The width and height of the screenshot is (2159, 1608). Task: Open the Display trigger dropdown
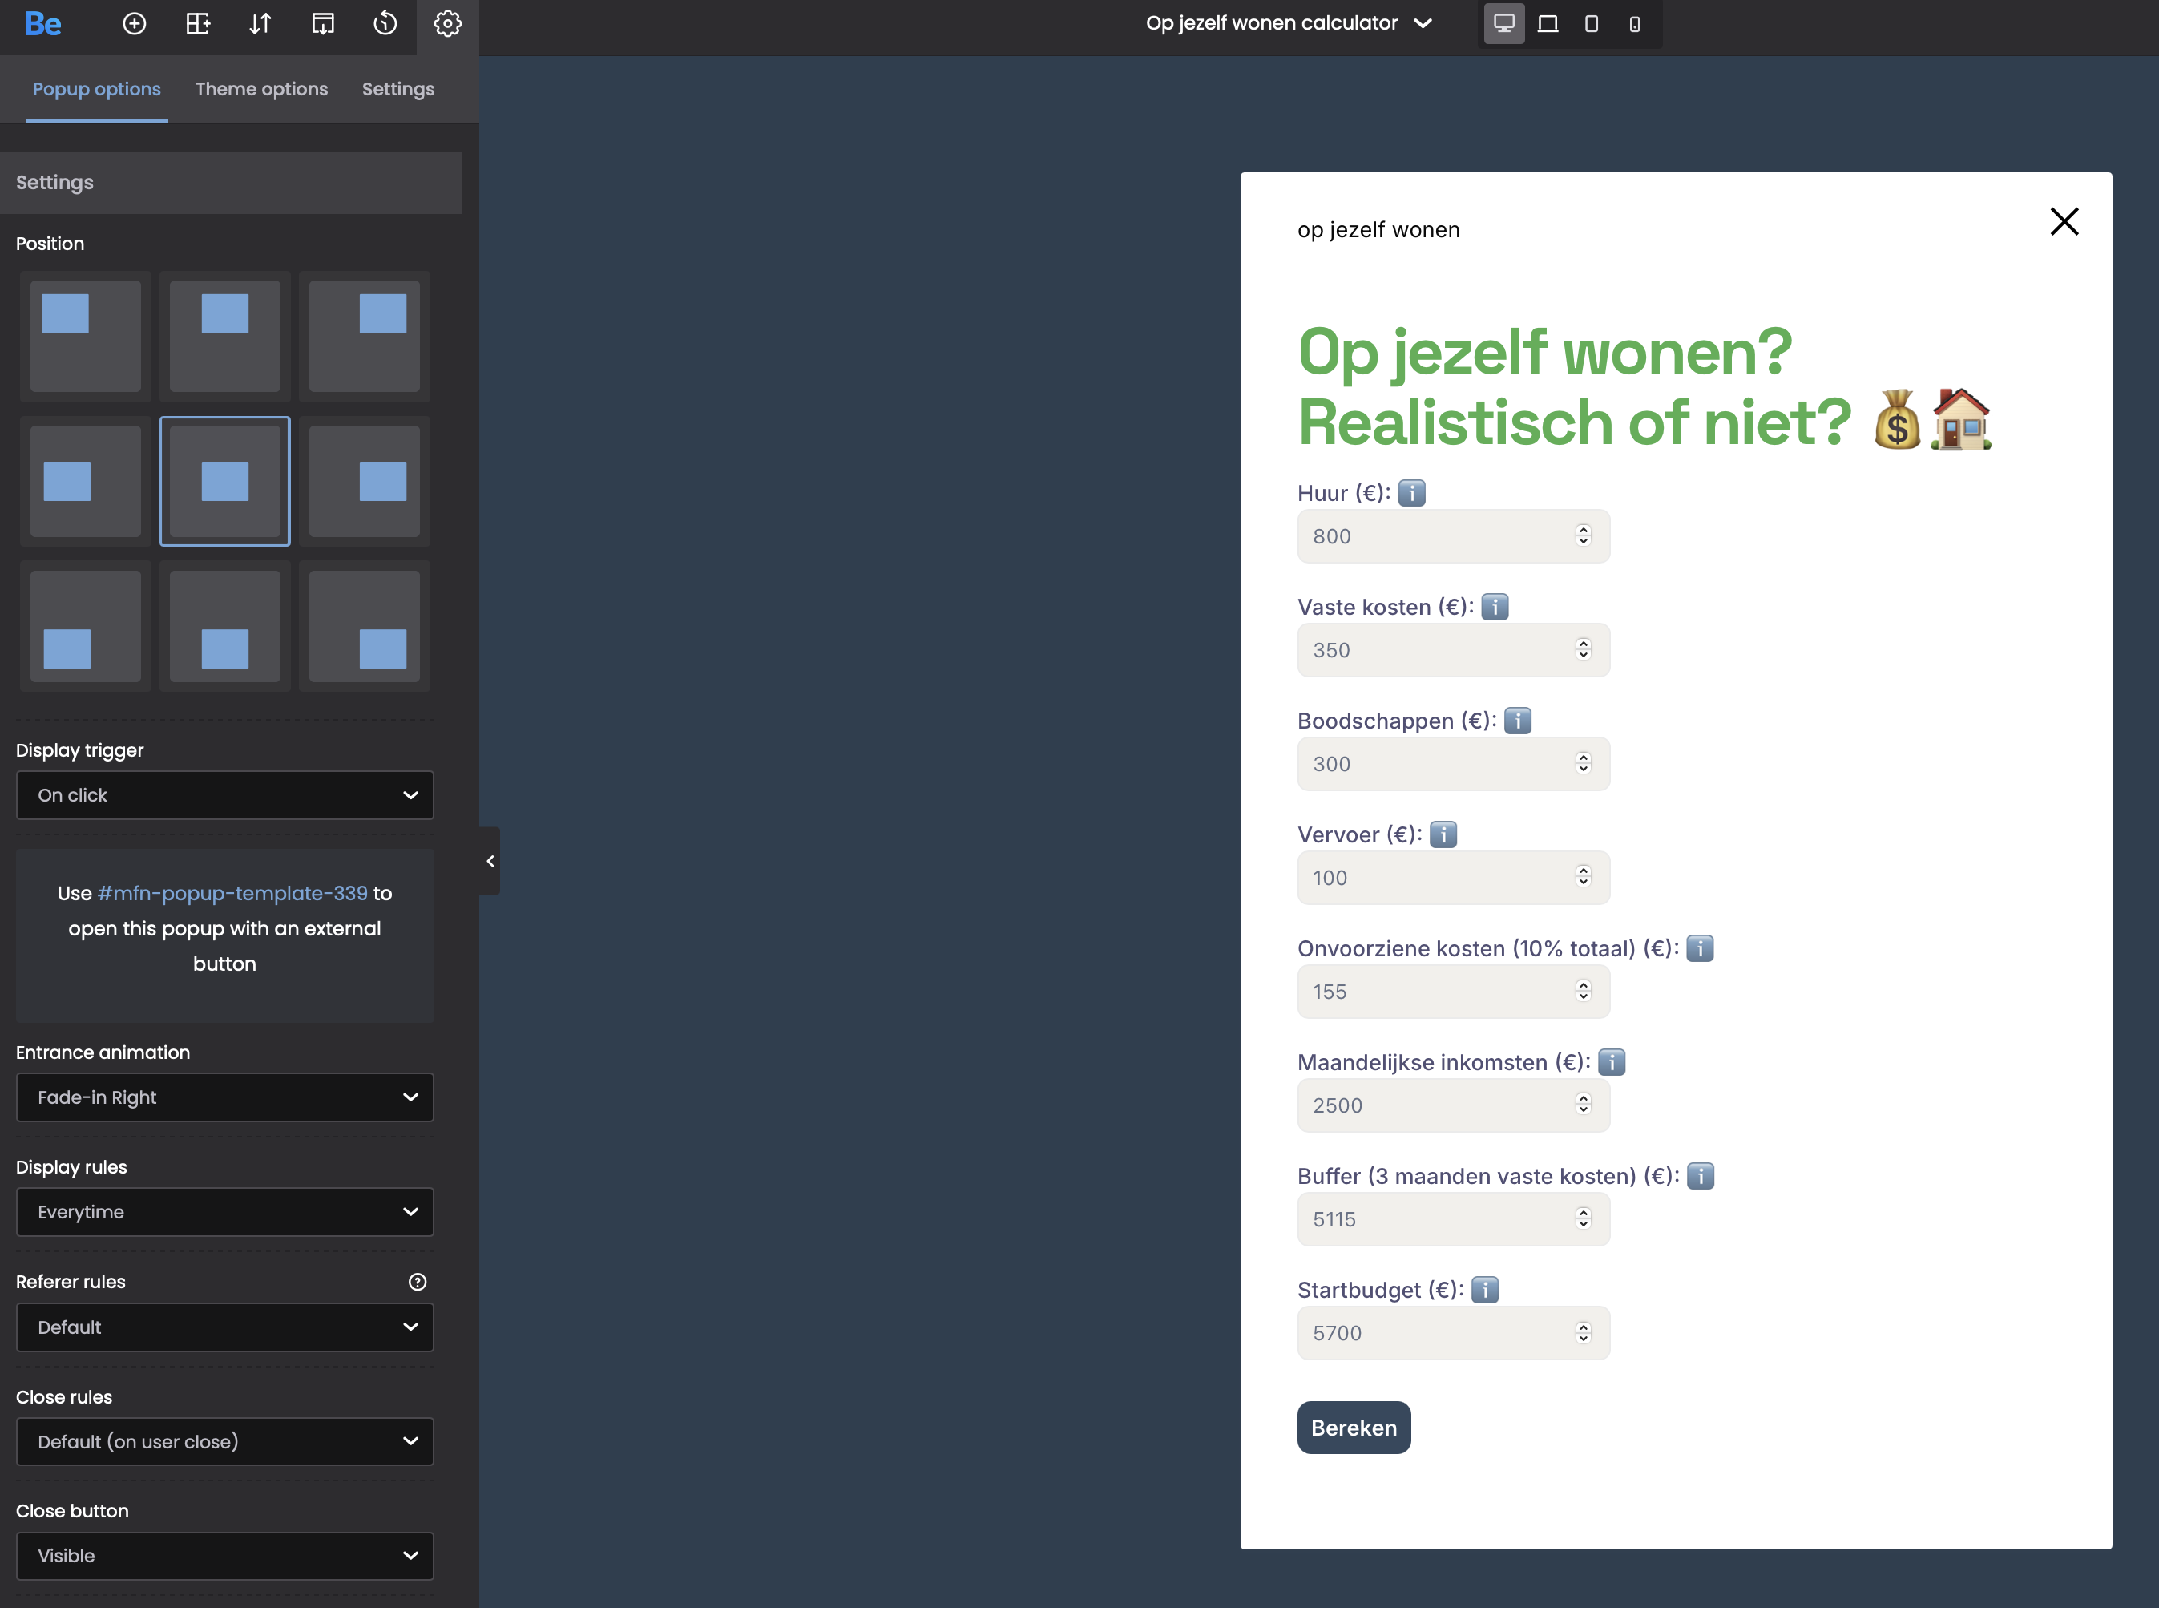[x=224, y=795]
